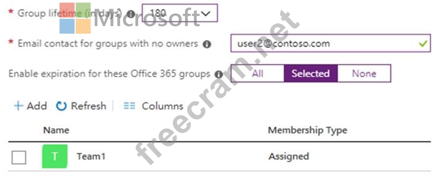Open the Team1 group link
Screen dimensions: 436x177
pos(91,156)
